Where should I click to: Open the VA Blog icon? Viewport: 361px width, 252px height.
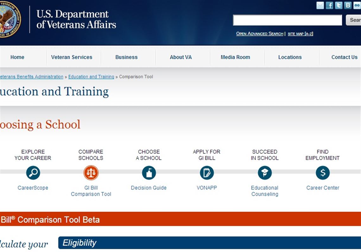pyautogui.click(x=348, y=5)
